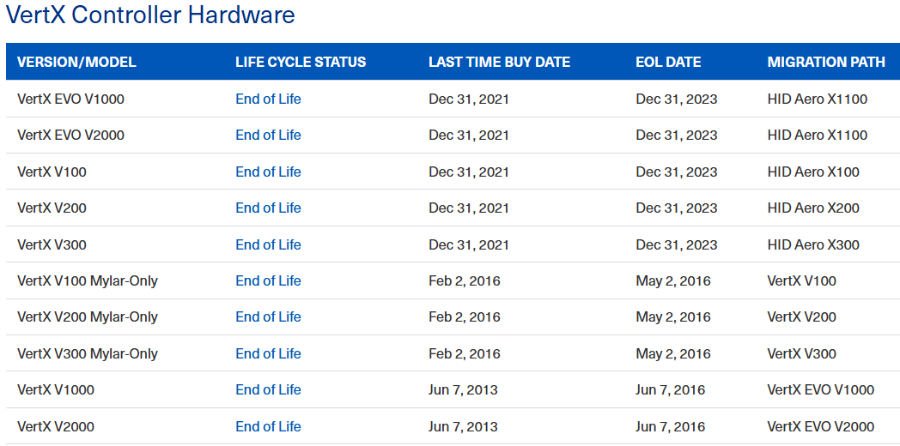900x446 pixels.
Task: Click the VertX Controller Hardware heading
Action: point(150,15)
